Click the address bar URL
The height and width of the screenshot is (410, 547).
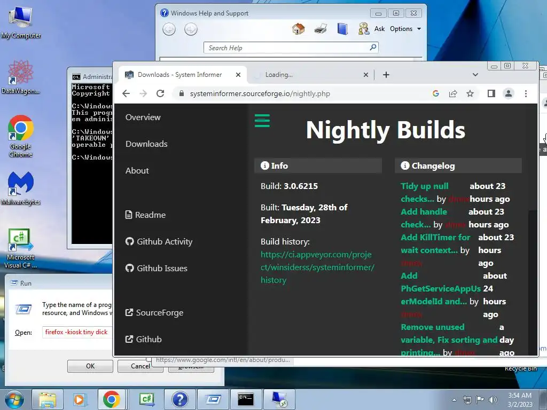point(260,93)
